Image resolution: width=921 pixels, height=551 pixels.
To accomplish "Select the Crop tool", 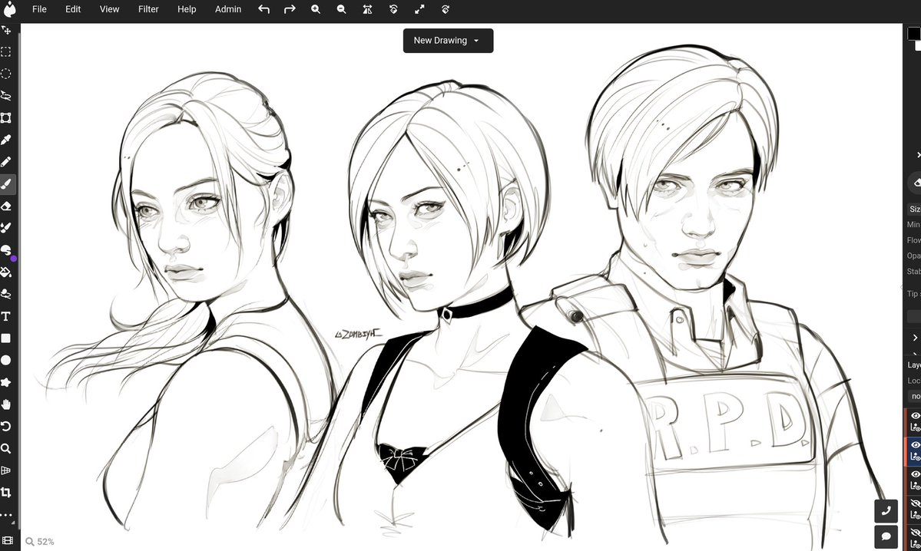I will tap(6, 493).
